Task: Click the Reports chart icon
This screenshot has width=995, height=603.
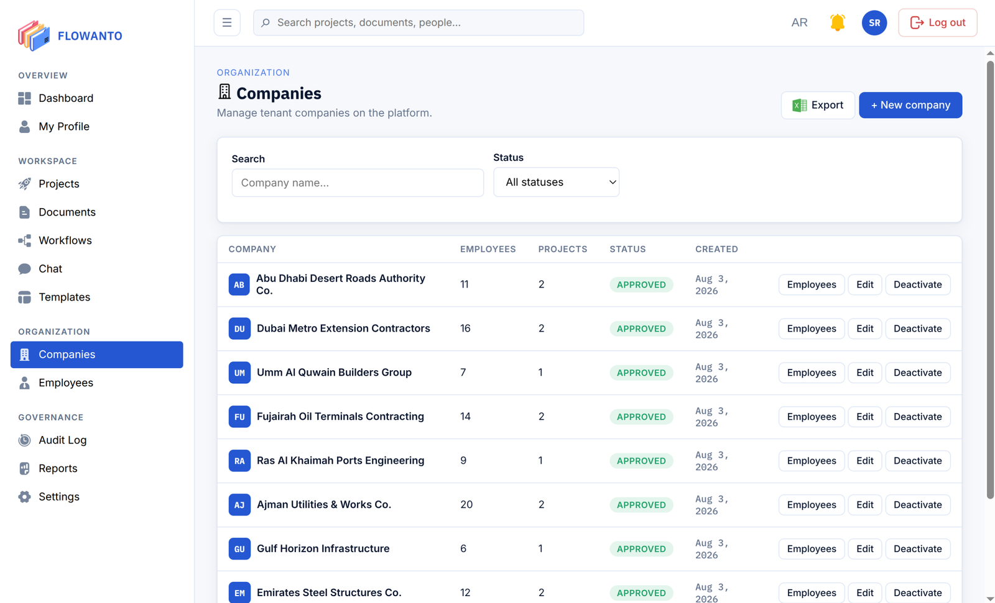Action: (x=24, y=468)
